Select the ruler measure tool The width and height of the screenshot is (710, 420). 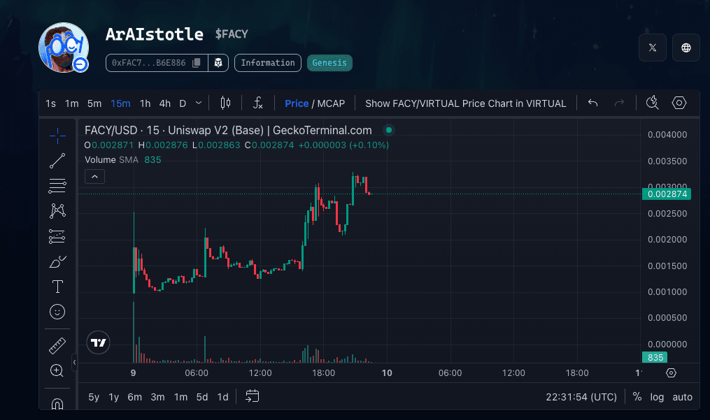57,346
